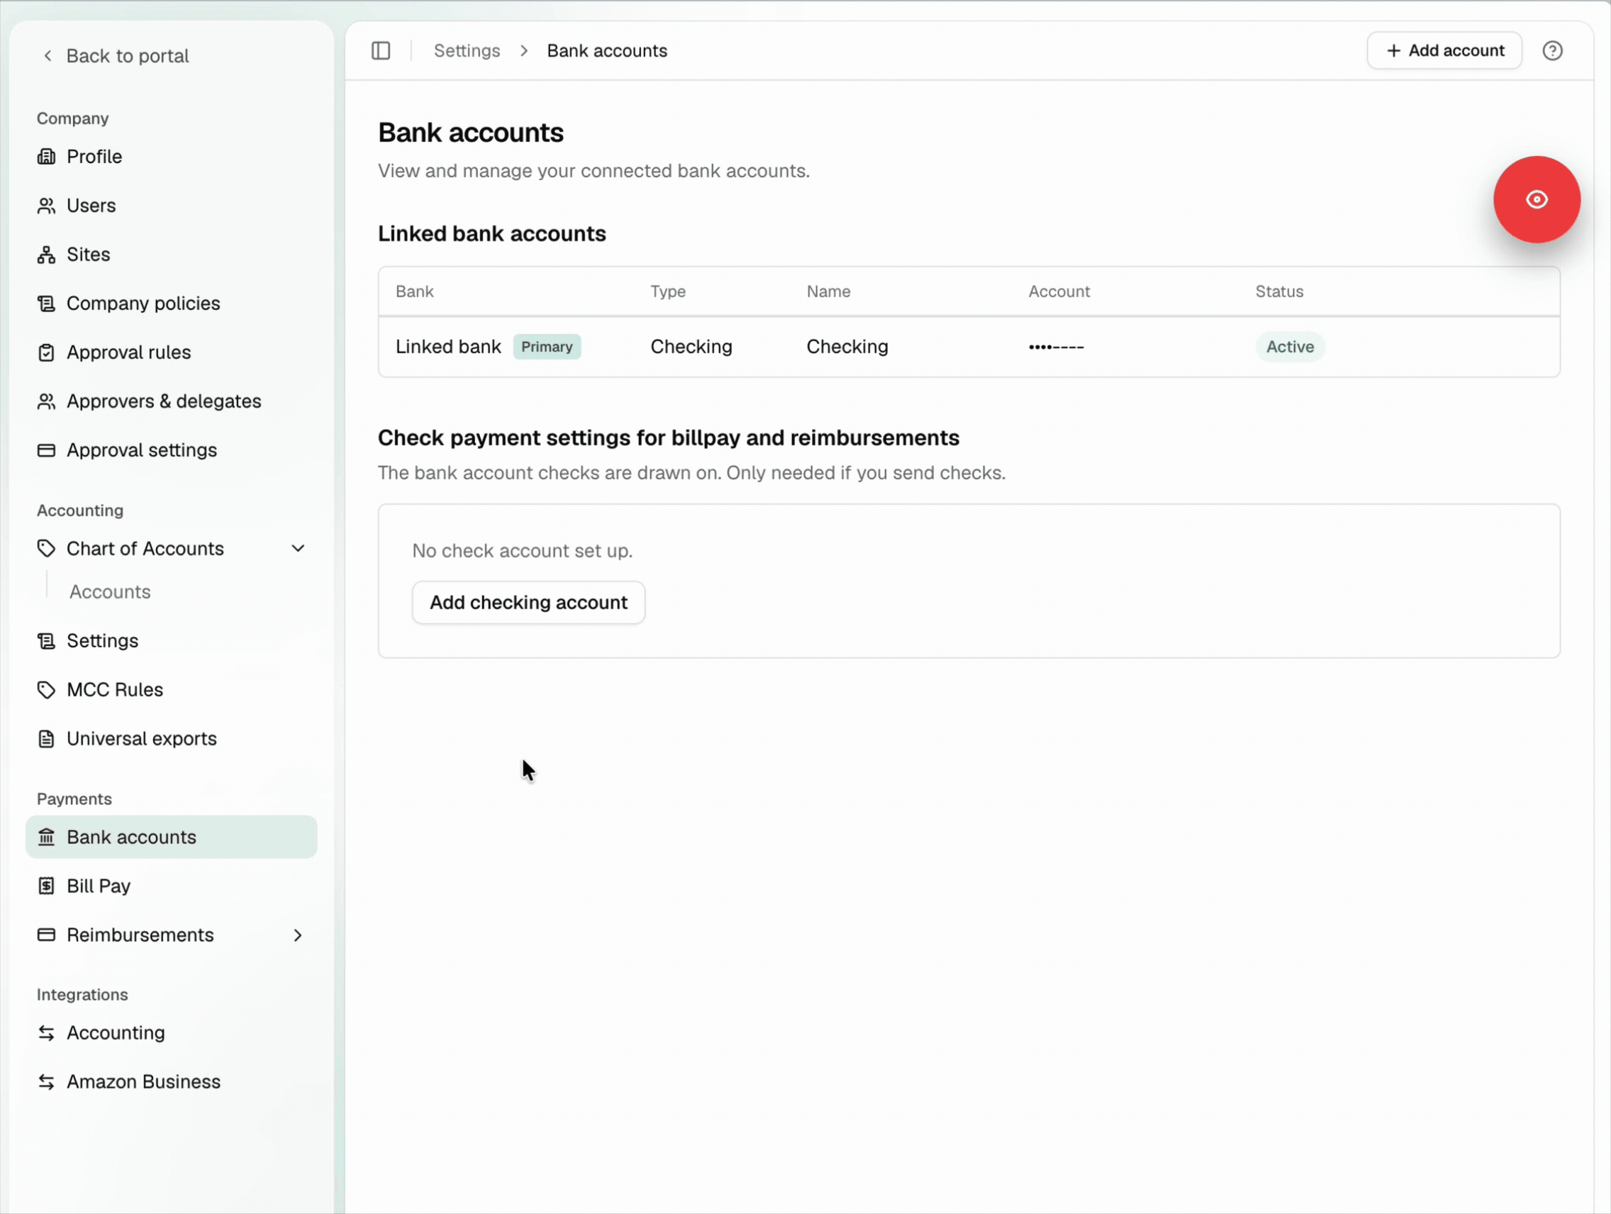Click the Sites network icon
Viewport: 1611px width, 1214px height.
[x=47, y=255]
